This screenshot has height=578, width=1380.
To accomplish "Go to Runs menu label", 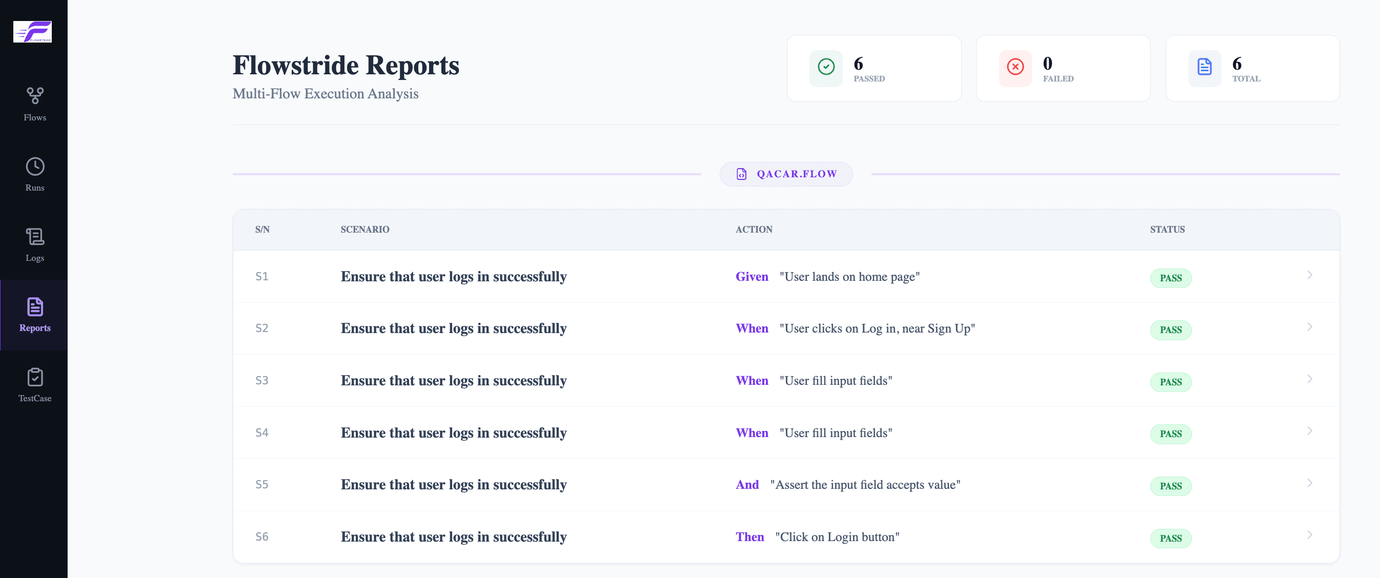I will [x=35, y=188].
